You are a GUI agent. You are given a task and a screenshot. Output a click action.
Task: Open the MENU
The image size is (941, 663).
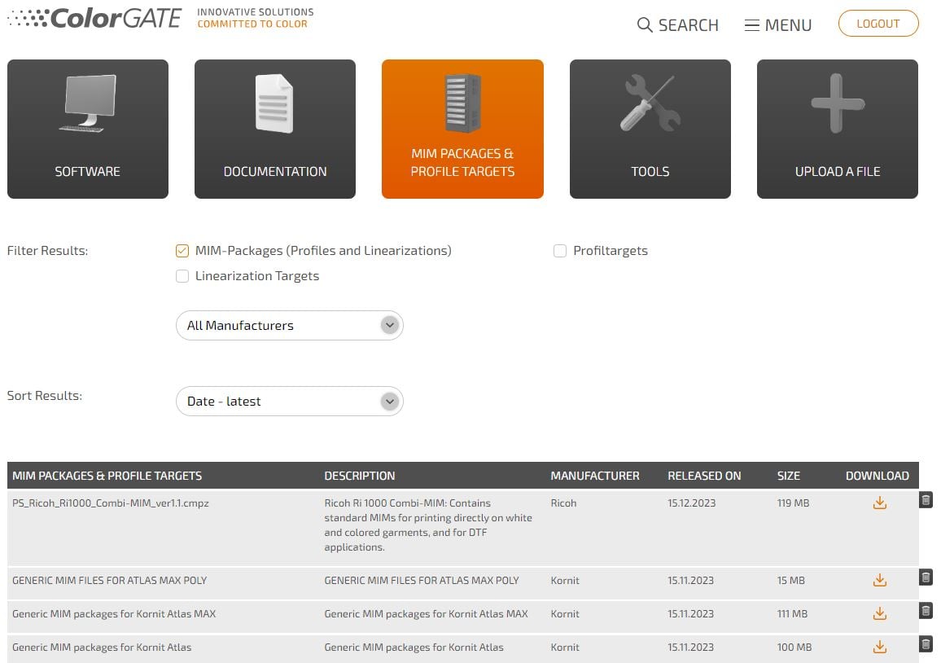777,25
